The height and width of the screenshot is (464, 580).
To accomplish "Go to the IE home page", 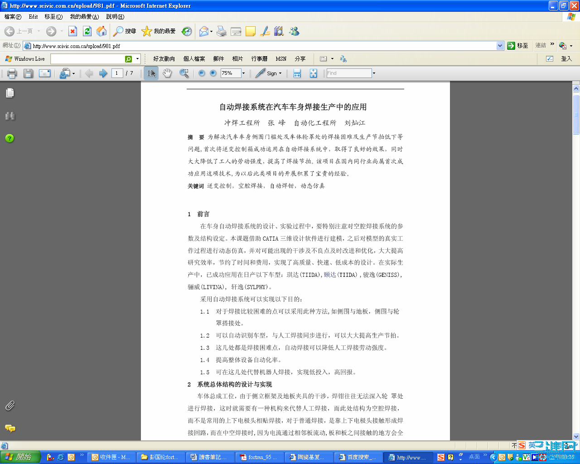I will click(101, 31).
